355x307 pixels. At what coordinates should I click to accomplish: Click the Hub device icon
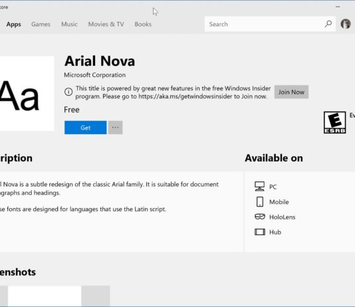pyautogui.click(x=260, y=232)
